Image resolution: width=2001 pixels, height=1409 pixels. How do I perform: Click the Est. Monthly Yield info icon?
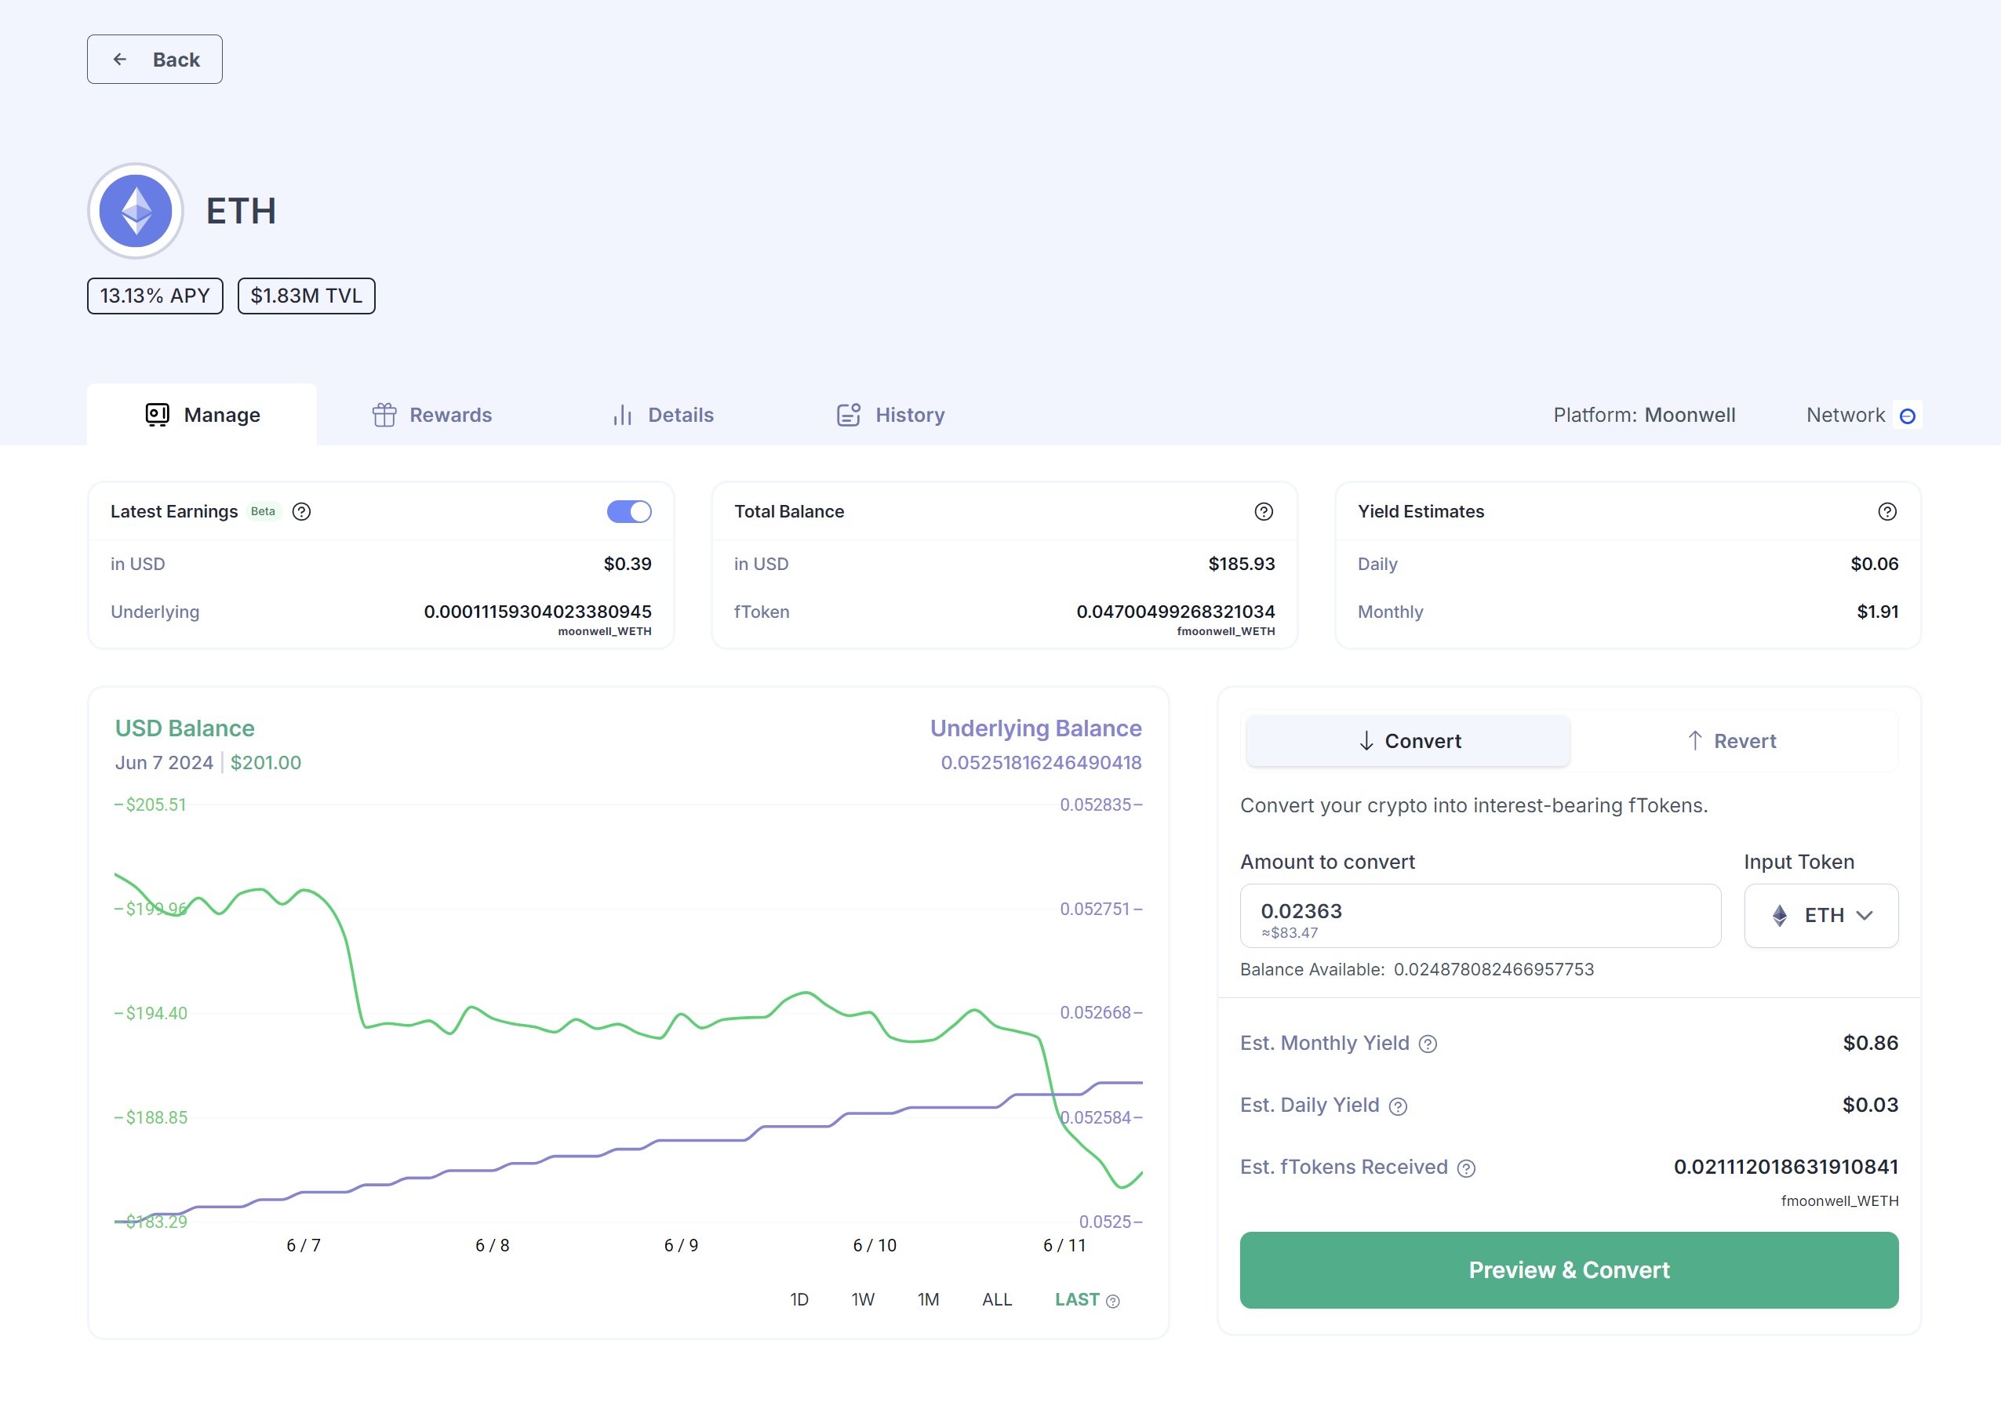pyautogui.click(x=1428, y=1044)
